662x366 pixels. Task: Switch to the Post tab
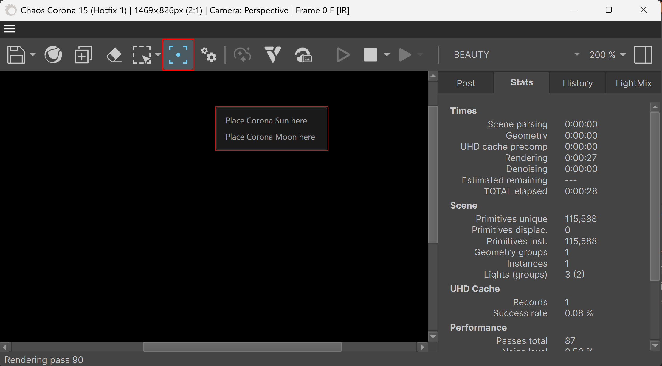tap(466, 83)
